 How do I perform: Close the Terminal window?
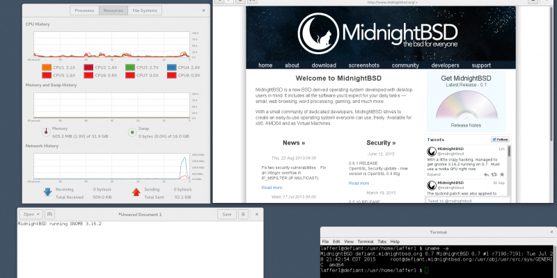coord(551,232)
